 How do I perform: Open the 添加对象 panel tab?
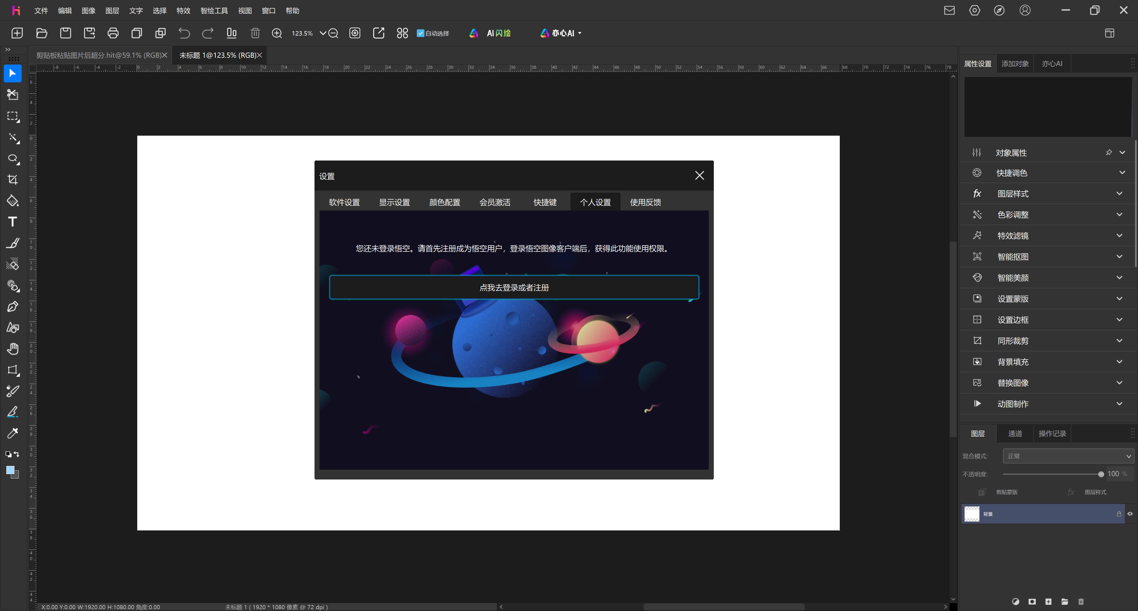[1015, 64]
